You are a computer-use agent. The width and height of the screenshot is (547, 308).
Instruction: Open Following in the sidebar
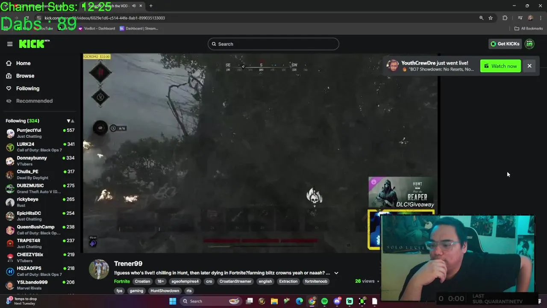point(27,88)
